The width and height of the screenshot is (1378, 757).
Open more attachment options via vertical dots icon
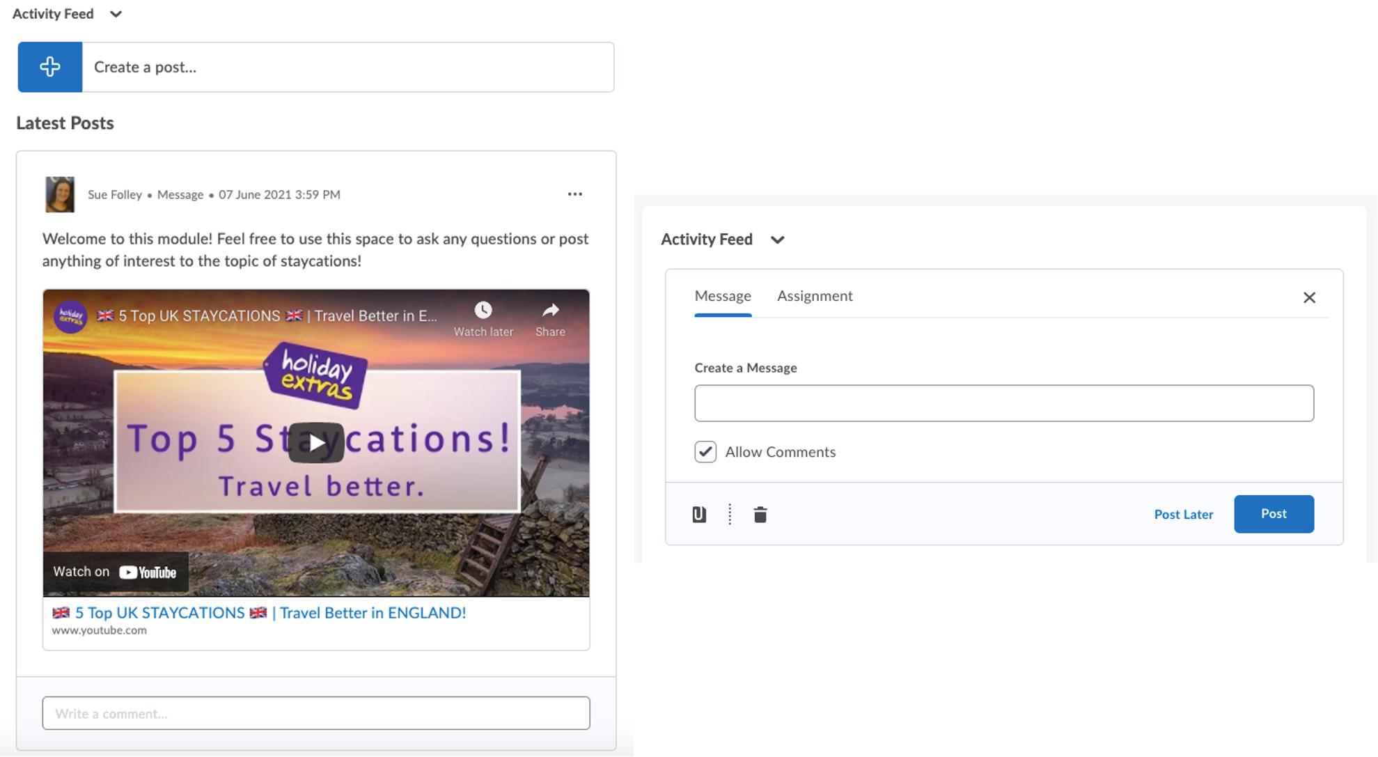729,514
